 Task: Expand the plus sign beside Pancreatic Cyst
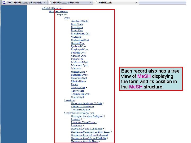[x=88, y=75]
